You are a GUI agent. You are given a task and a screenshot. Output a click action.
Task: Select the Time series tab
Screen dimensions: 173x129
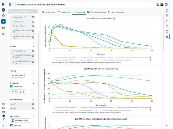79,12
